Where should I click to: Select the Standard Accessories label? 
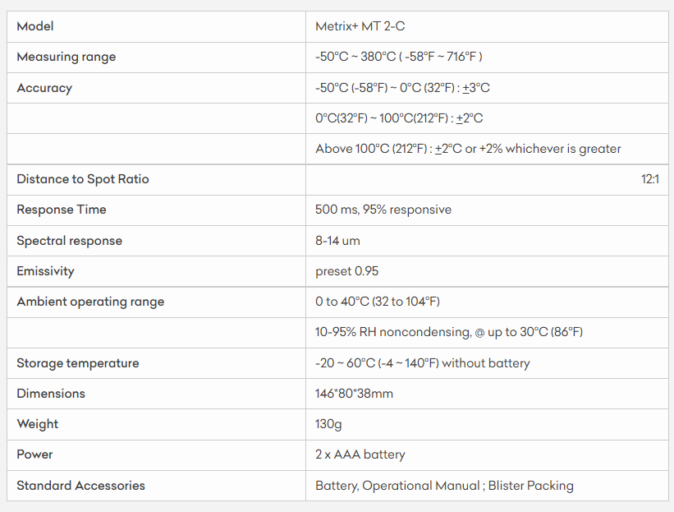[80, 486]
